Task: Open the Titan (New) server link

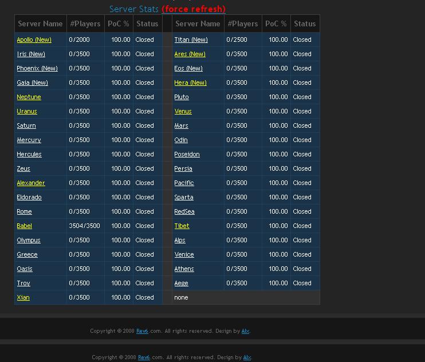Action: (x=191, y=40)
